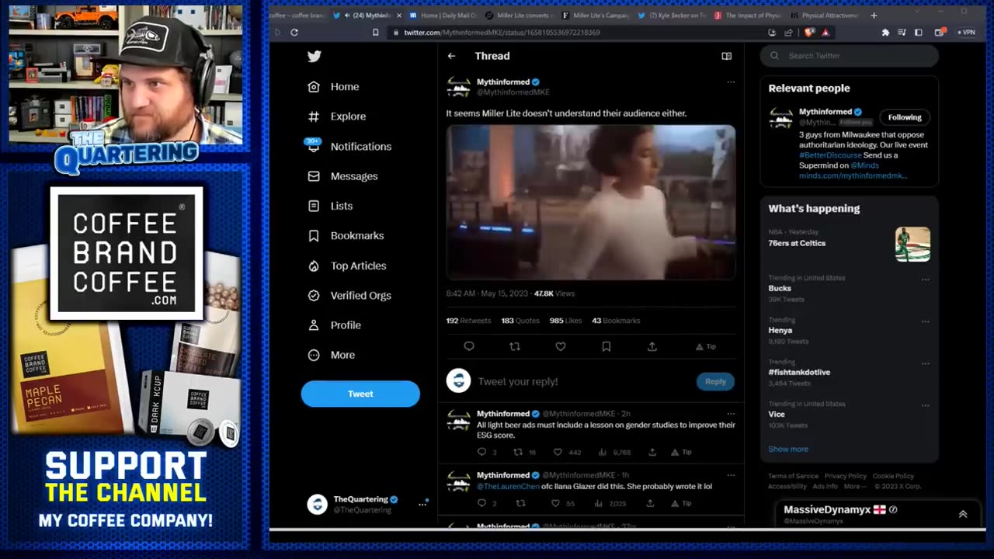Open the #BetterDiscourse hashtag link
This screenshot has height=559, width=994.
pyautogui.click(x=830, y=155)
